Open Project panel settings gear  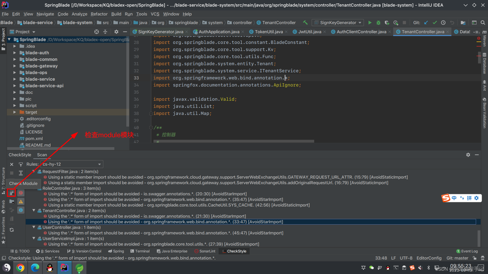(x=116, y=32)
